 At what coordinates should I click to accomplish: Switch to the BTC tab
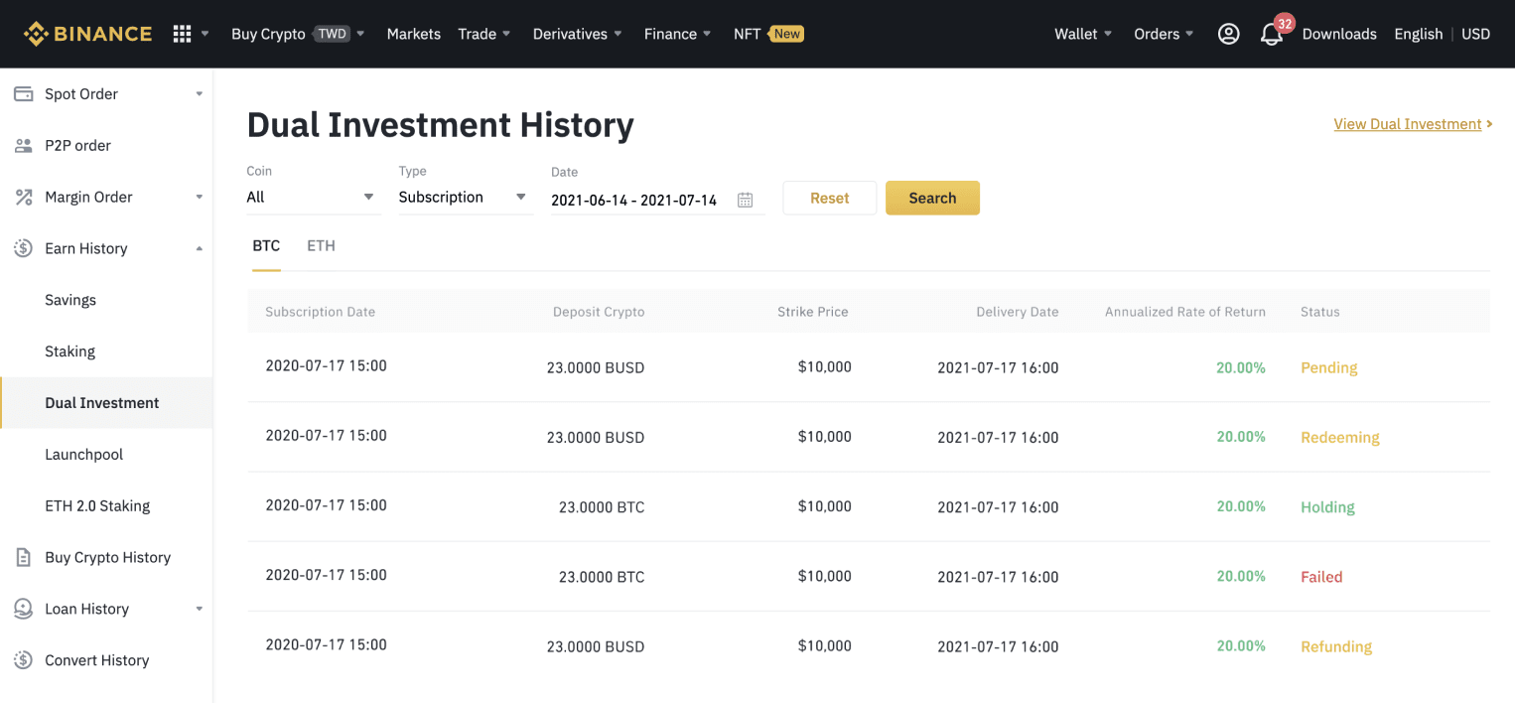coord(266,245)
